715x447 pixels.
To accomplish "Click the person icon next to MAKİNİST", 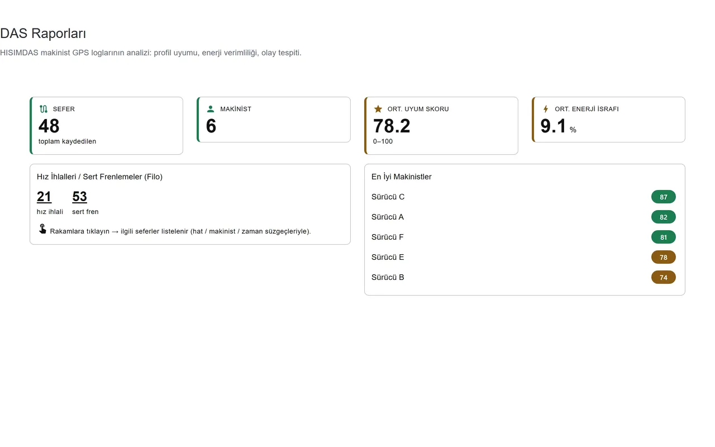I will (211, 109).
